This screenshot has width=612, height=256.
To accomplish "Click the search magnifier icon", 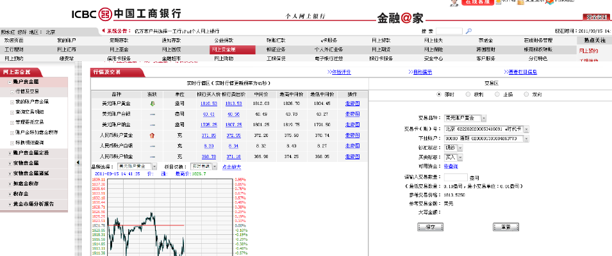I will pyautogui.click(x=469, y=31).
